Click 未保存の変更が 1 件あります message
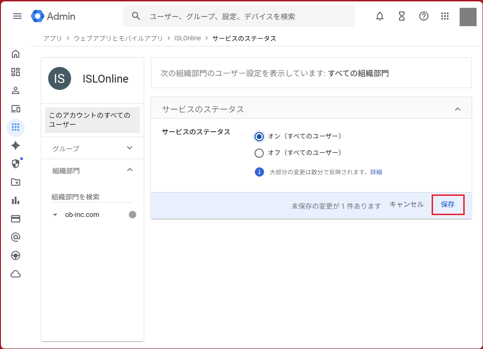The height and width of the screenshot is (349, 483). [x=336, y=206]
